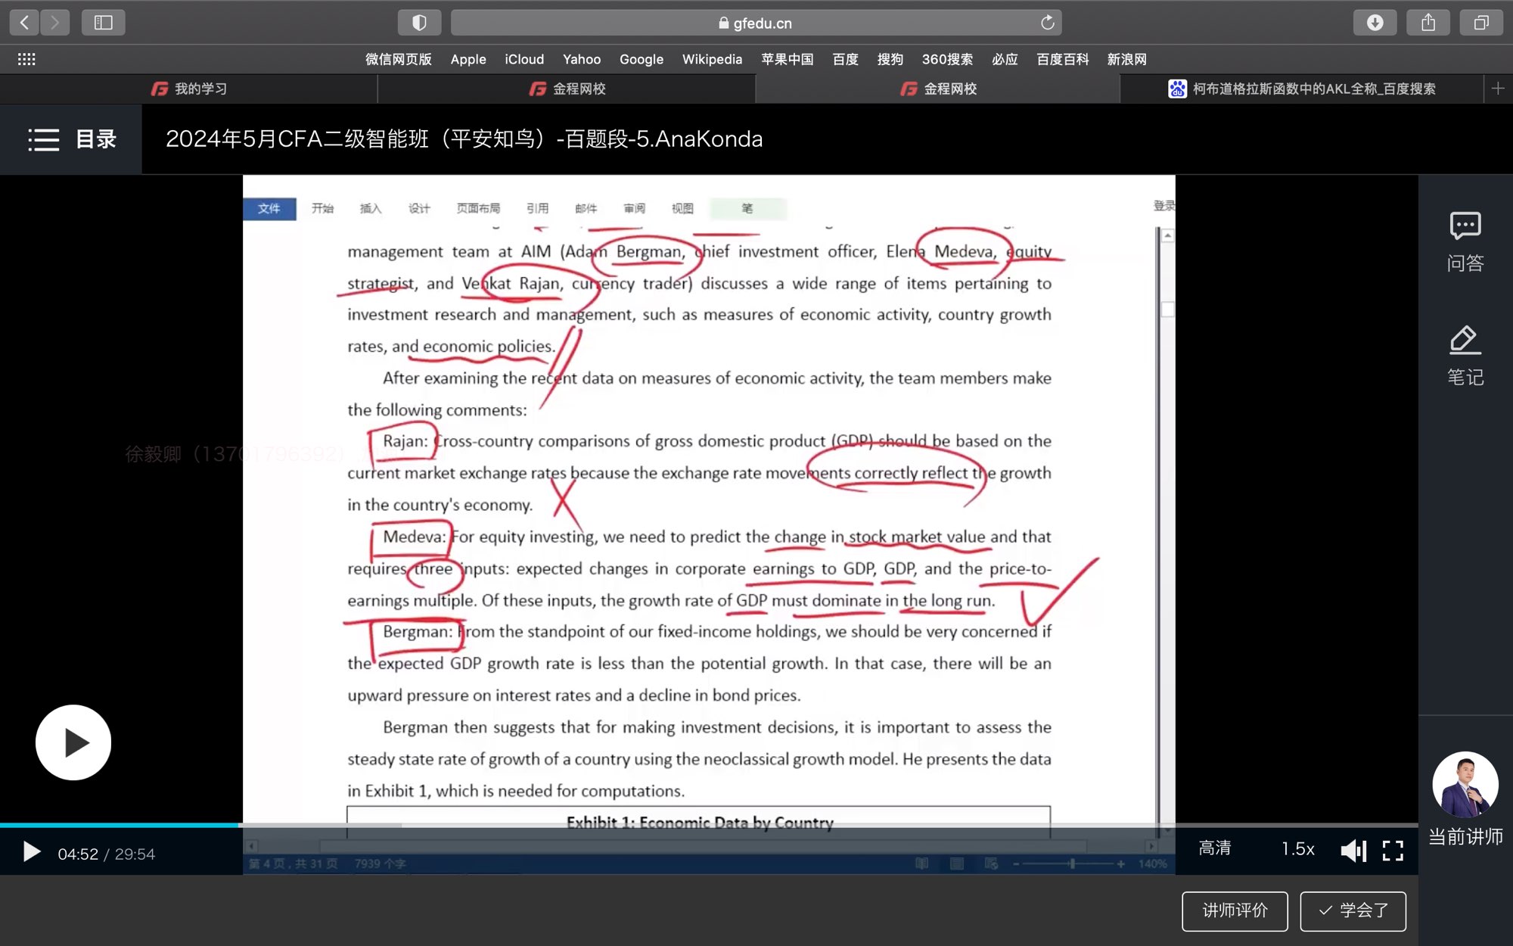The height and width of the screenshot is (946, 1513).
Task: Add a new Safari tab
Action: click(1498, 89)
